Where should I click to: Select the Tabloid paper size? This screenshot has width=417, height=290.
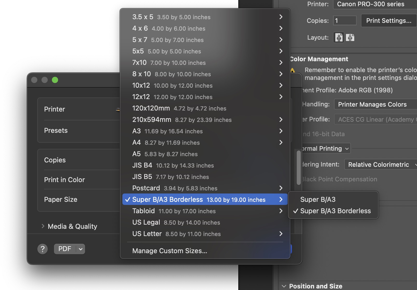tap(144, 211)
